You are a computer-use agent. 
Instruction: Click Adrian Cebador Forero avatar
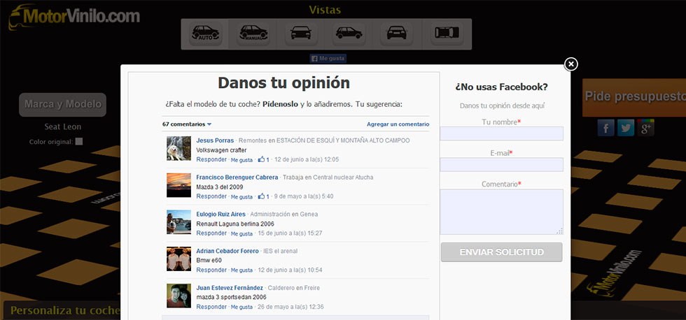178,259
